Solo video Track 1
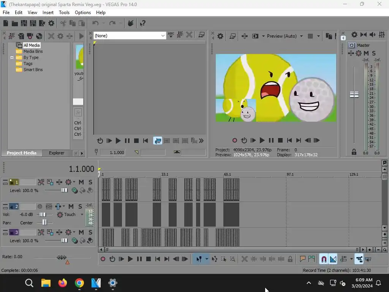 [90, 182]
